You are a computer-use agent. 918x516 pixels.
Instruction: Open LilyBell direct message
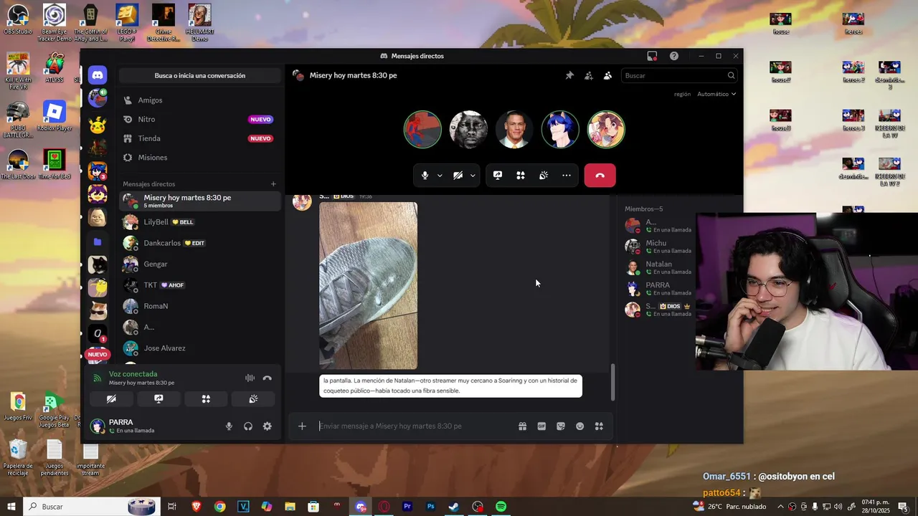(x=199, y=222)
